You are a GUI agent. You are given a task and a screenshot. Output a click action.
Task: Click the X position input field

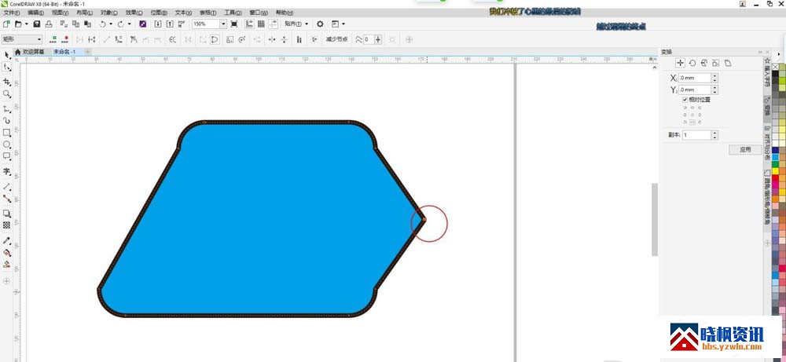click(695, 78)
